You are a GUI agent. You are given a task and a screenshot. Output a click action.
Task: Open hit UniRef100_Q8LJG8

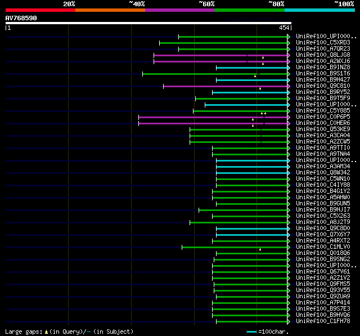[x=323, y=55]
